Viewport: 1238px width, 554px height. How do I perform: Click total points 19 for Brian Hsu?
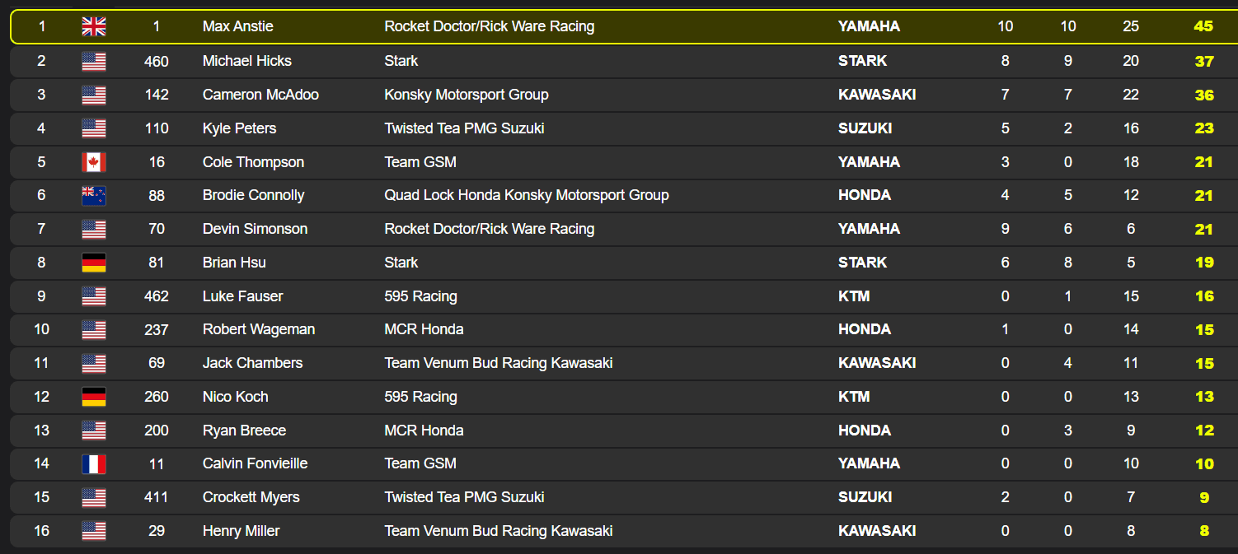tap(1204, 263)
